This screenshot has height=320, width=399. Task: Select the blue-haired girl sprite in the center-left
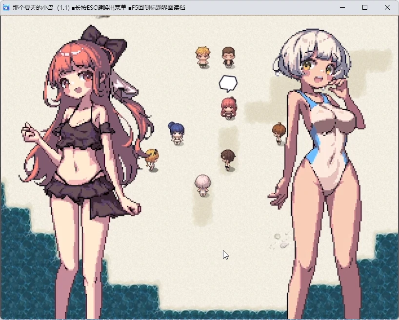[176, 133]
